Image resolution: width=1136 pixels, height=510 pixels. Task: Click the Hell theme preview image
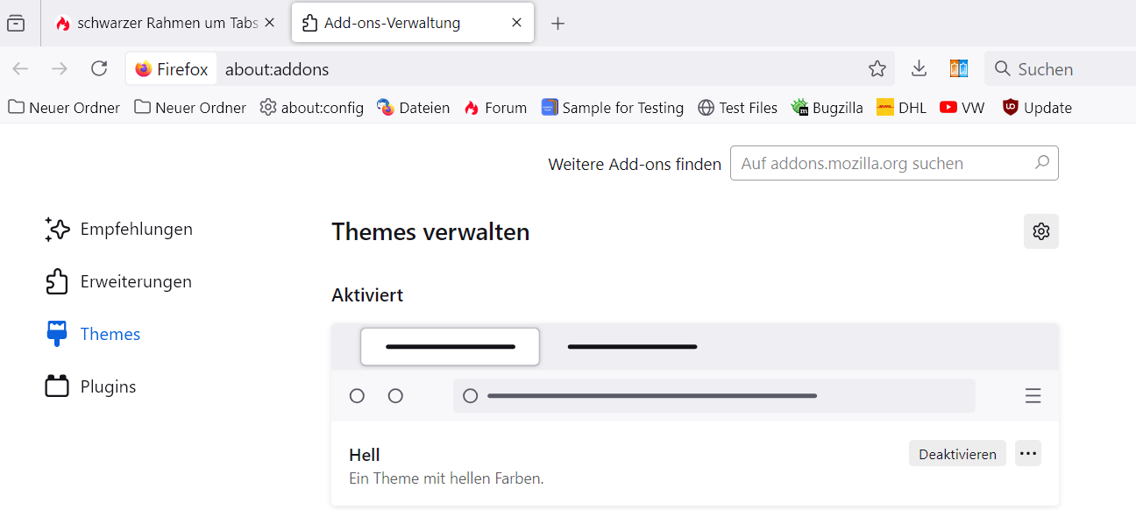click(x=694, y=372)
